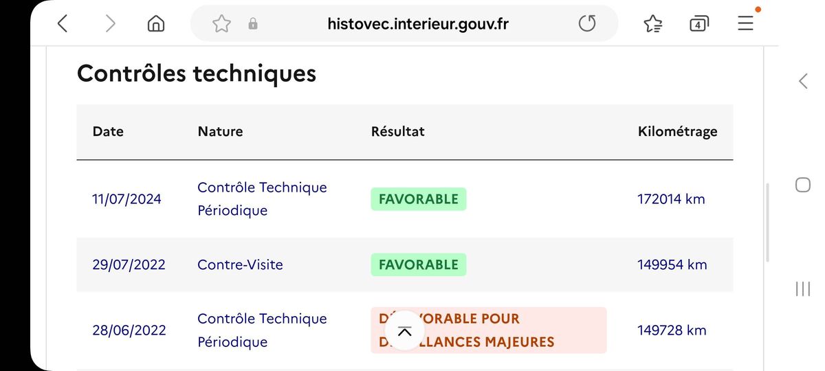The width and height of the screenshot is (825, 371).
Task: Bookmark page with the star icon in address bar
Action: click(221, 24)
